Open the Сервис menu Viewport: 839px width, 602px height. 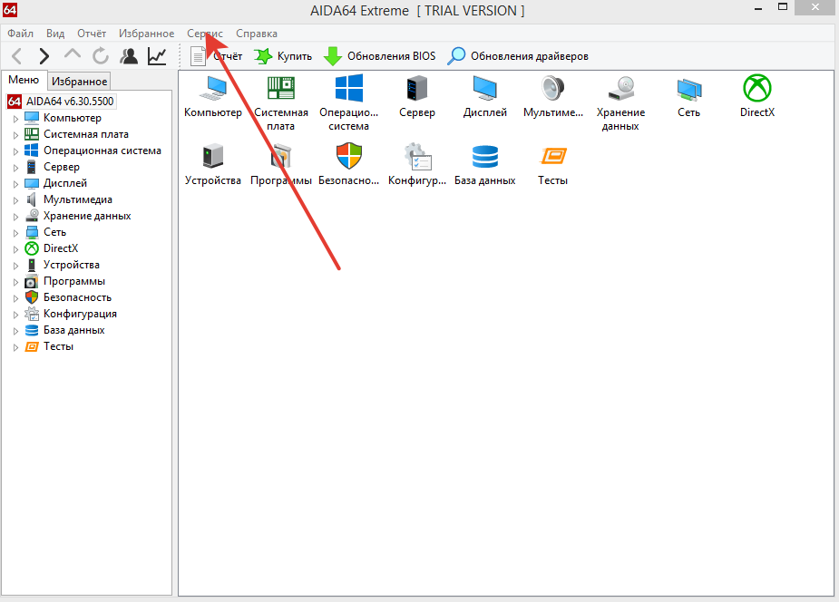pos(205,34)
